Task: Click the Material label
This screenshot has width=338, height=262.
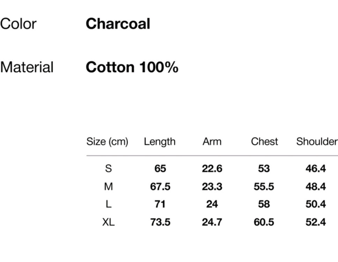Action: 27,67
